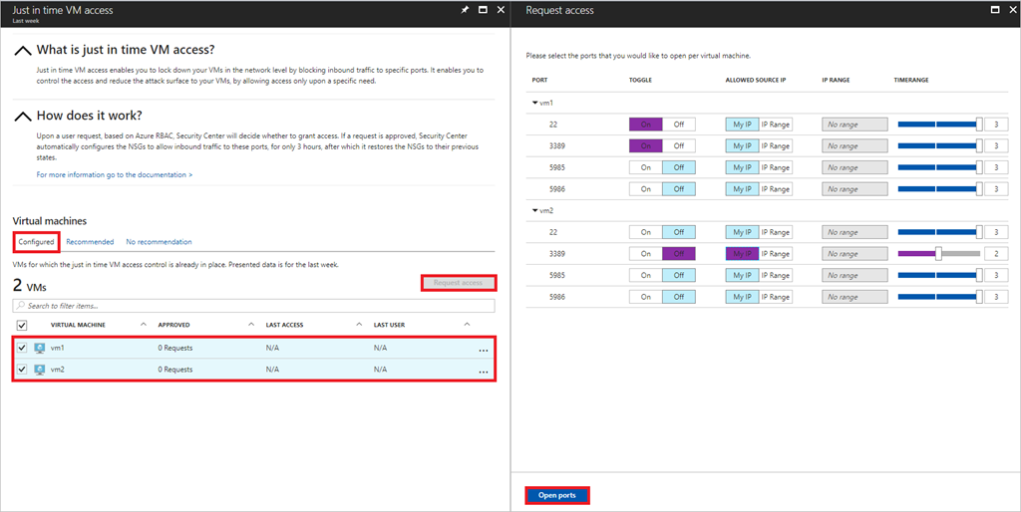Collapse the What is just in time VM access section
This screenshot has width=1021, height=512.
point(23,51)
